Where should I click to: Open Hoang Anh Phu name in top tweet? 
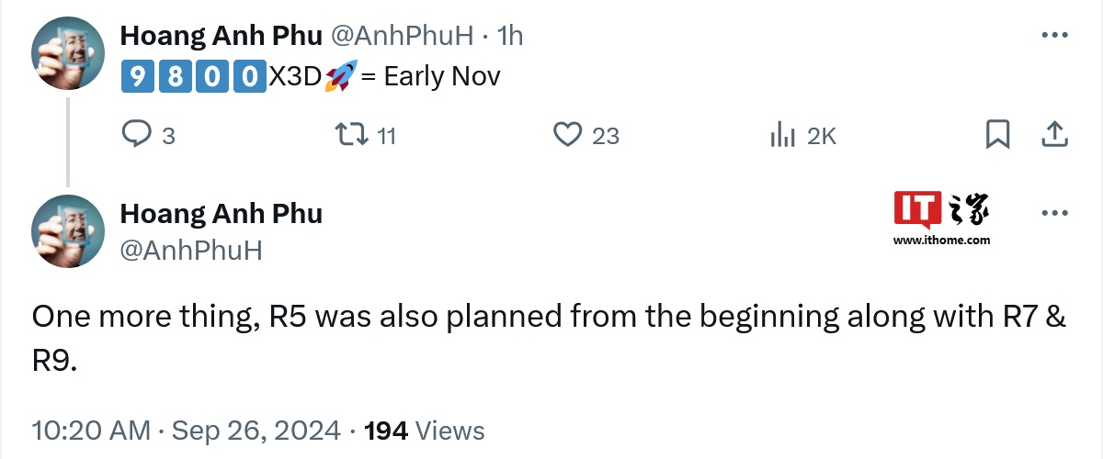point(221,36)
